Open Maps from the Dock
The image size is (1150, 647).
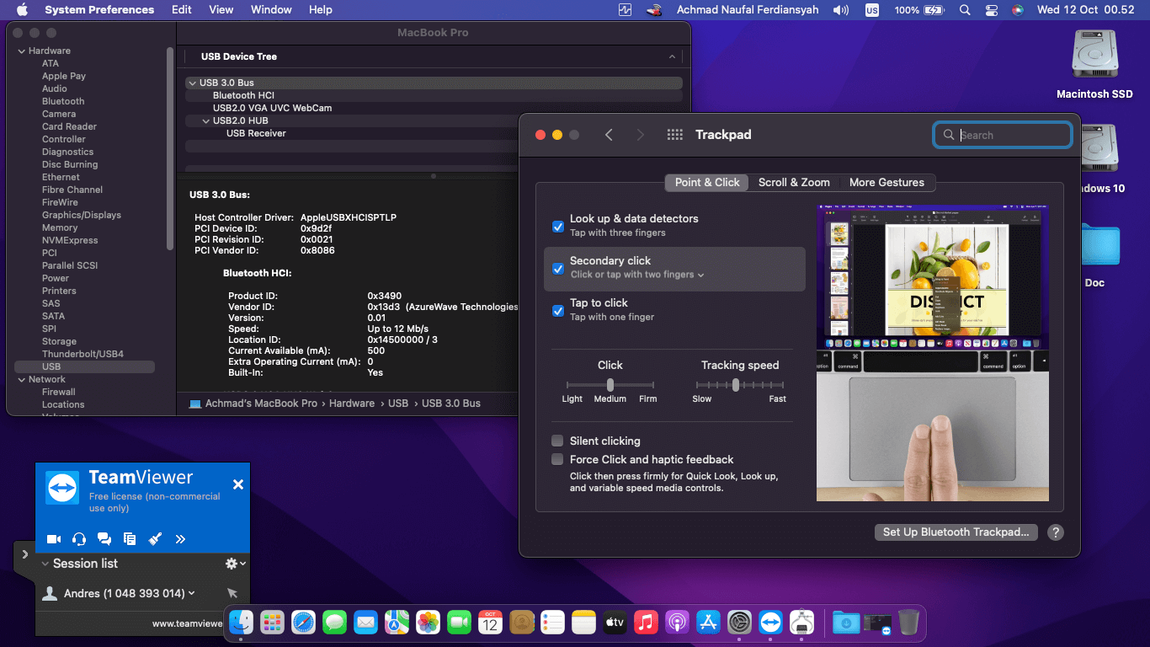(x=397, y=623)
